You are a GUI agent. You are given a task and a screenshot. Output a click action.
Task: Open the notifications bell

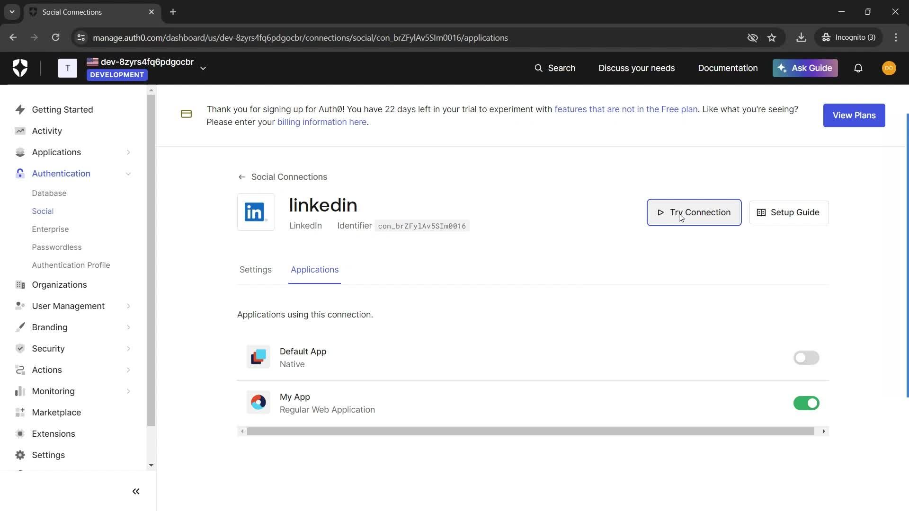(858, 68)
